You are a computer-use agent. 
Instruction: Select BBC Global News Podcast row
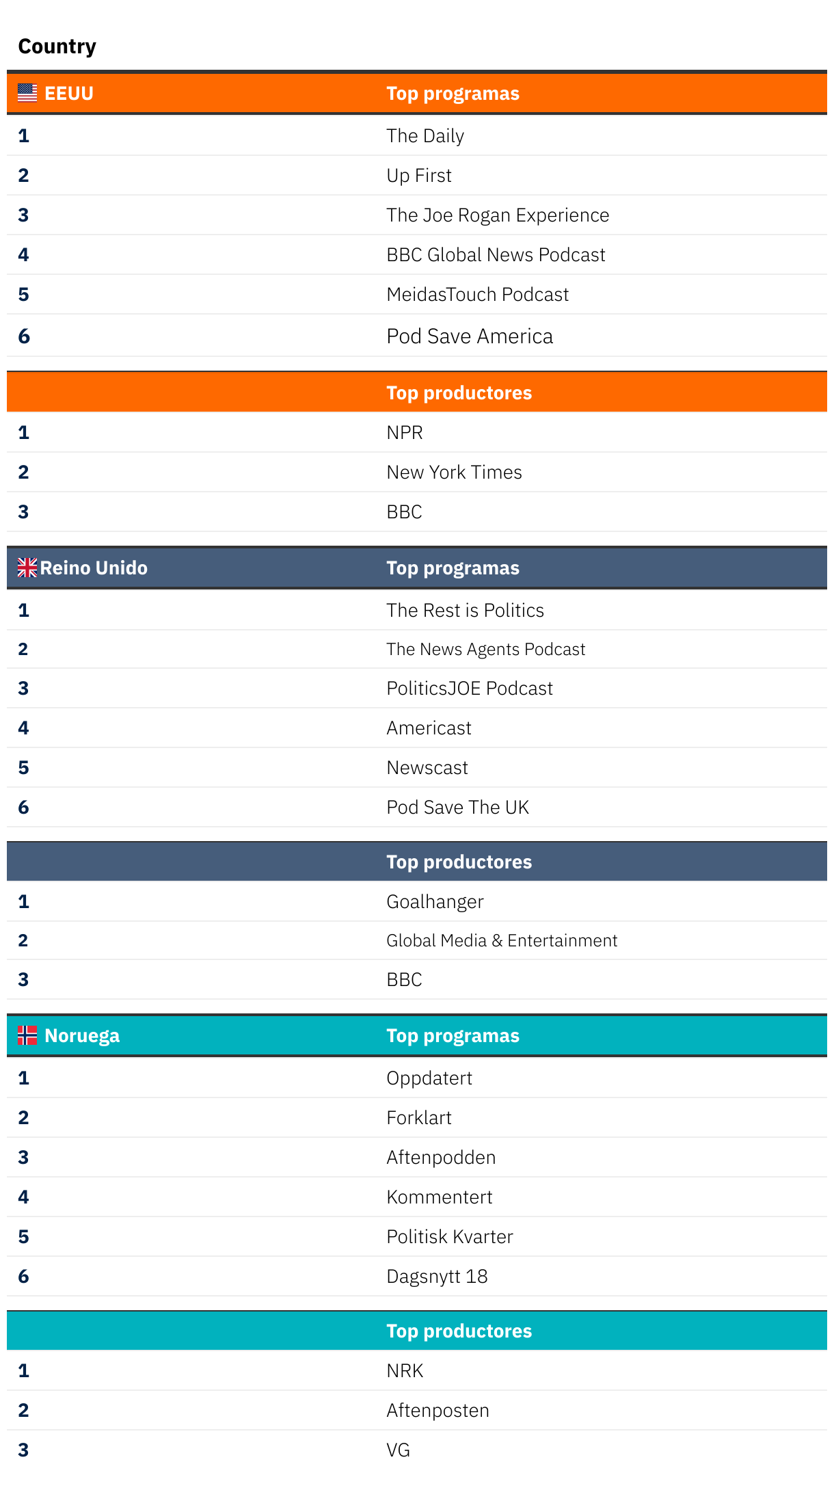(x=496, y=254)
